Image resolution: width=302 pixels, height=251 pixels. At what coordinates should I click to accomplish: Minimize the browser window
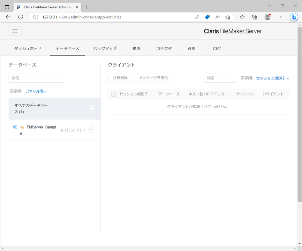(x=270, y=6)
